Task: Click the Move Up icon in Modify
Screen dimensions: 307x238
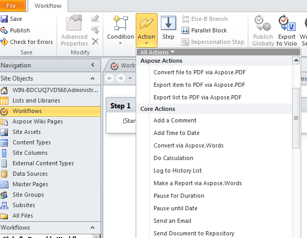Action: 95,18
